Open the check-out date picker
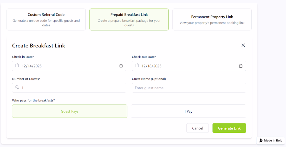Viewport: 286px width, 147px height. [x=241, y=66]
